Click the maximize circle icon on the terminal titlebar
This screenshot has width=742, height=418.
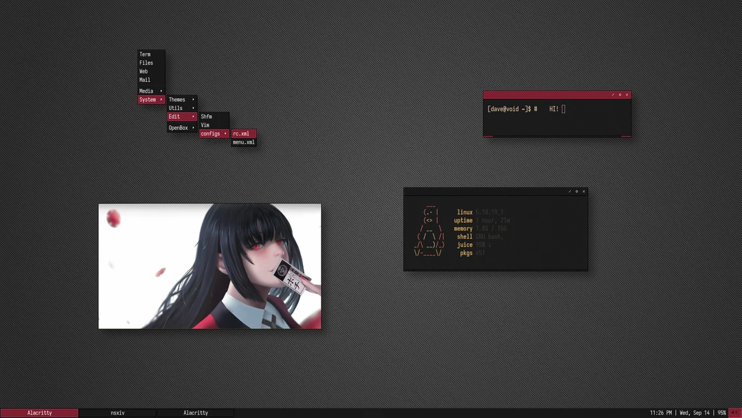point(620,95)
